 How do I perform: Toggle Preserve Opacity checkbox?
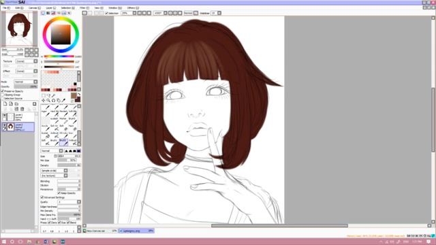coord(3,91)
